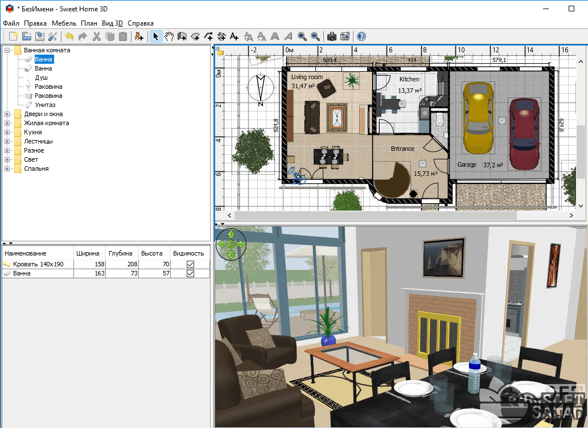
Task: Expand the Спальня catalog folder
Action: click(x=7, y=168)
